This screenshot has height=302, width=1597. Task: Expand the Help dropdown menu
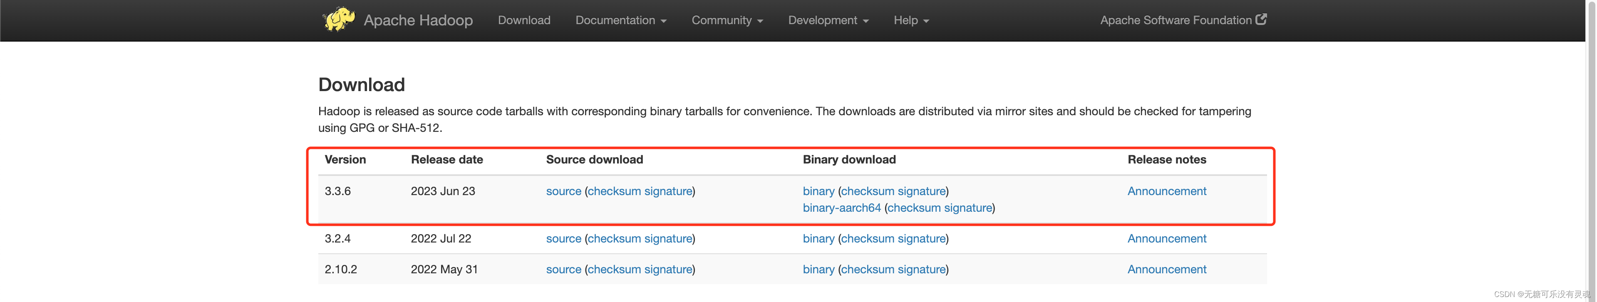(911, 20)
